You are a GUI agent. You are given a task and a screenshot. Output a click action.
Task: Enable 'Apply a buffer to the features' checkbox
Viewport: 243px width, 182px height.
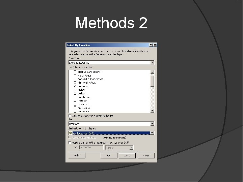click(x=70, y=142)
